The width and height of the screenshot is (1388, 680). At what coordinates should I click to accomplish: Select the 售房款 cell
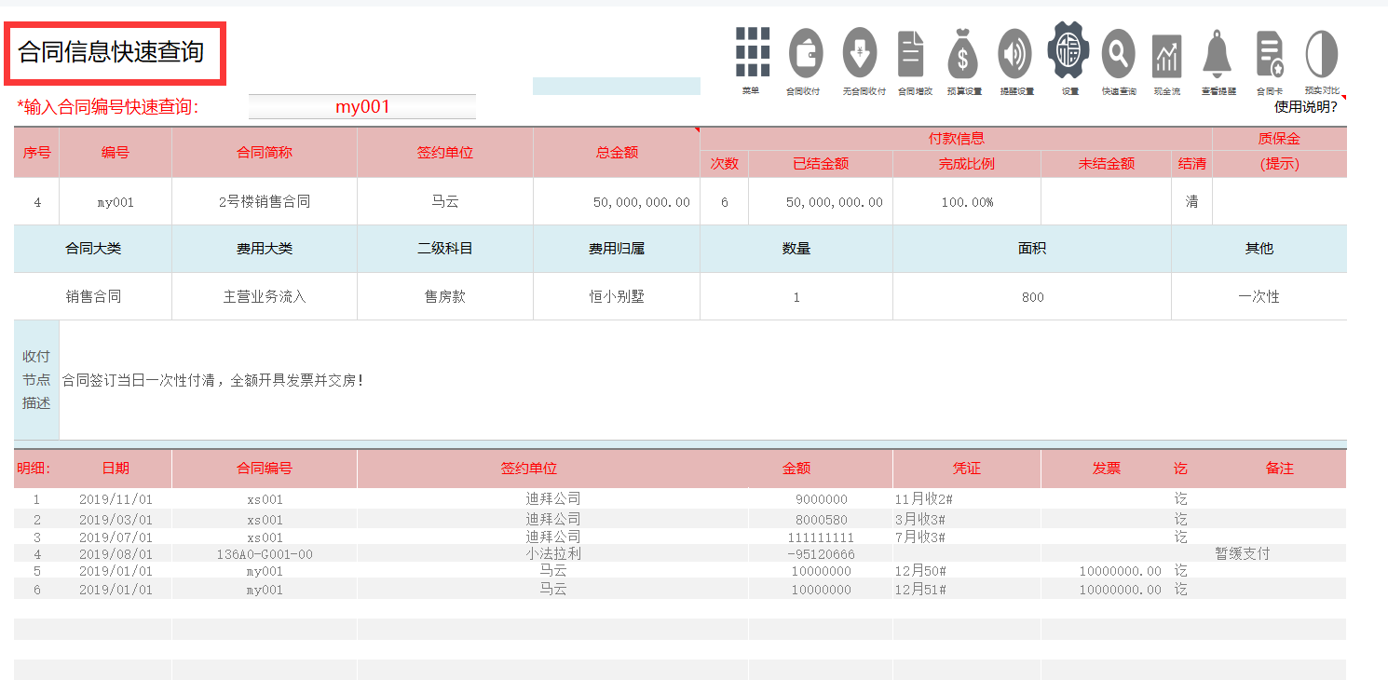[x=445, y=297]
